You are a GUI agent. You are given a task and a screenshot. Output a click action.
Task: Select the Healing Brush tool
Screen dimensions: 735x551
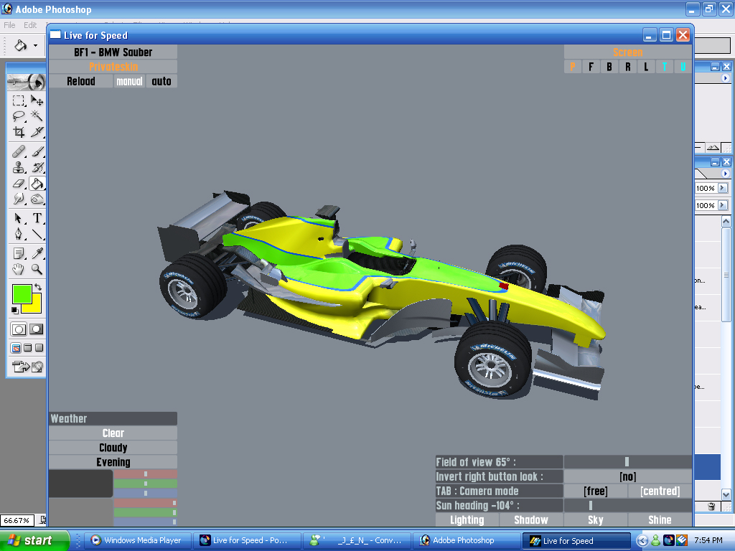tap(18, 151)
